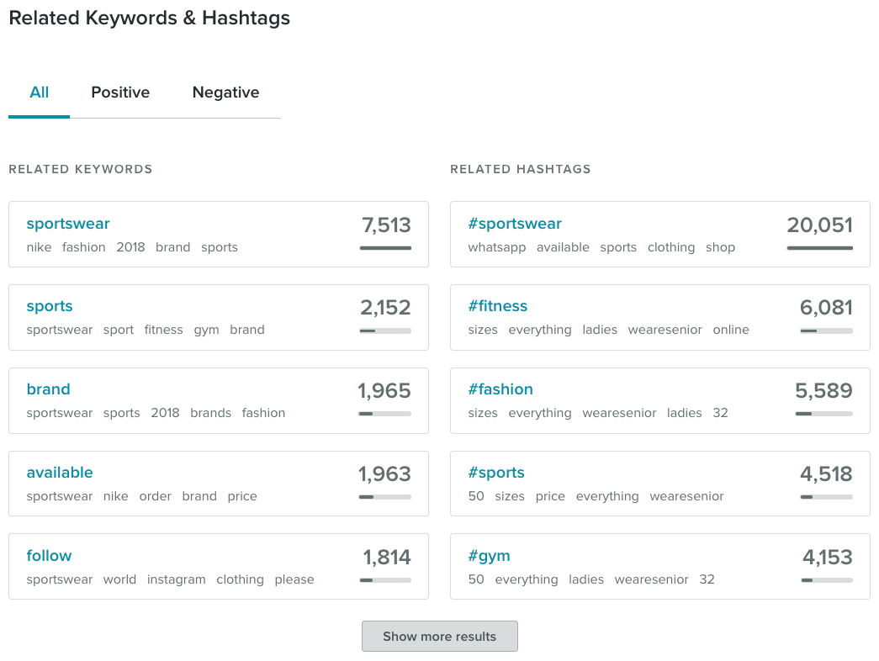Select 'ladies' in the #gym card
Image resolution: width=879 pixels, height=661 pixels.
tap(586, 579)
